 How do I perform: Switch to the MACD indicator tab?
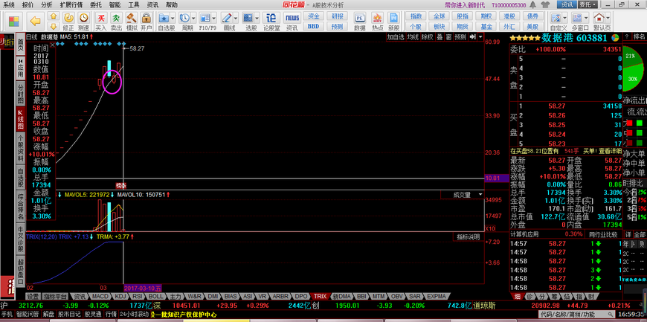100,297
